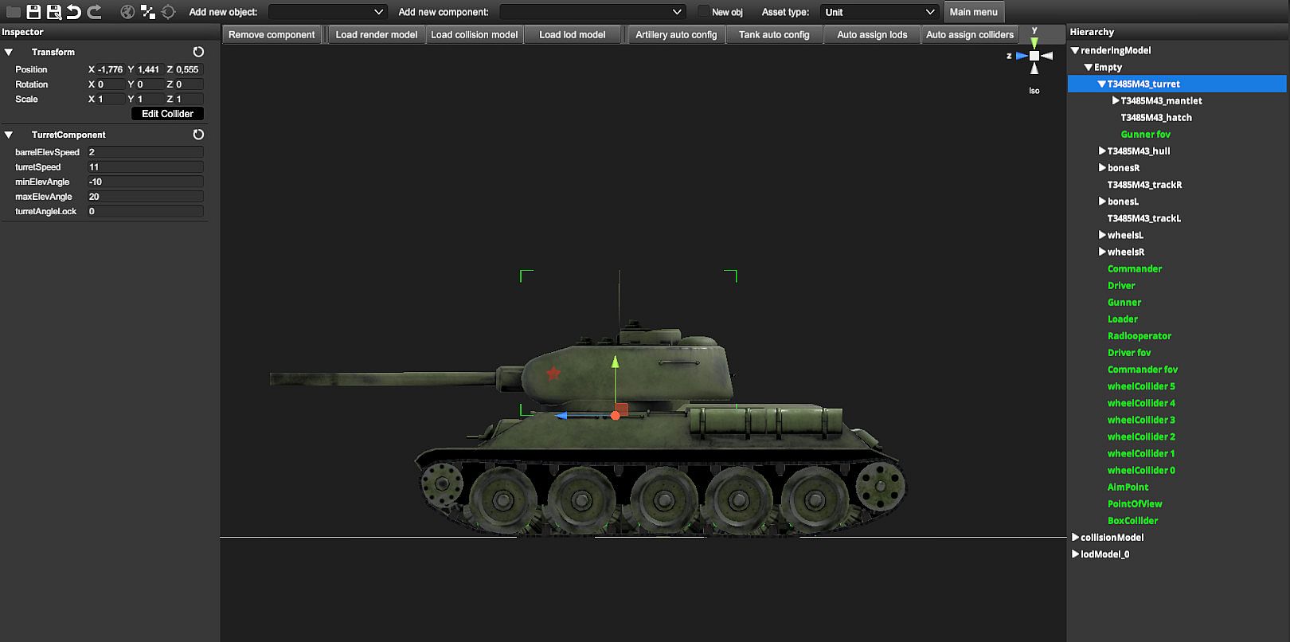Click the Main menu button
The width and height of the screenshot is (1290, 642).
973,12
